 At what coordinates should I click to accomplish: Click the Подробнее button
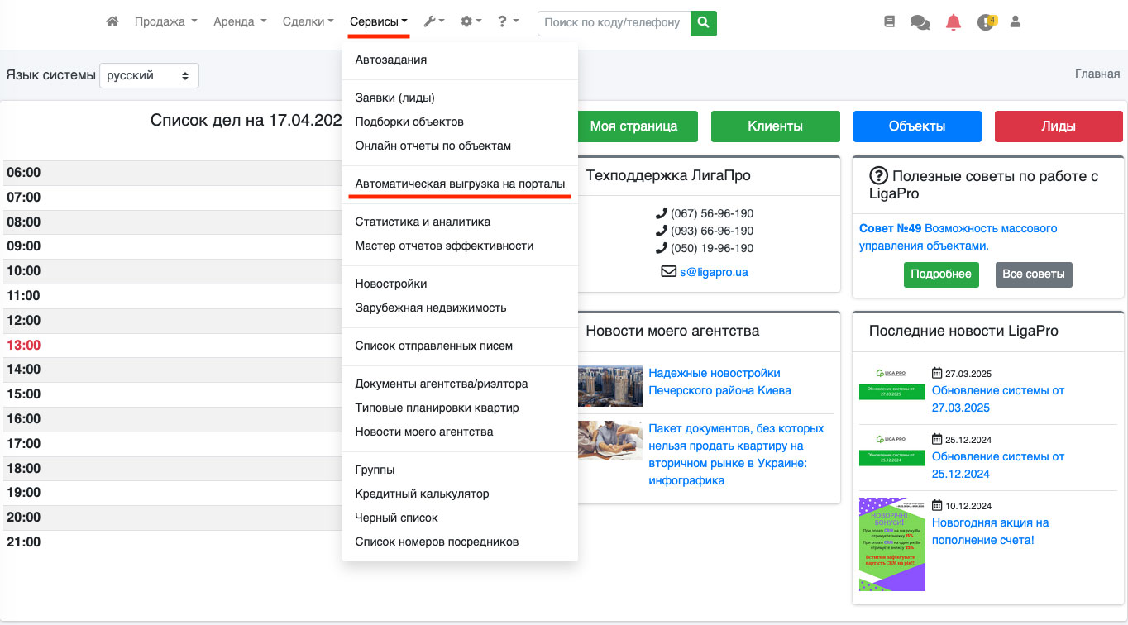tap(941, 274)
